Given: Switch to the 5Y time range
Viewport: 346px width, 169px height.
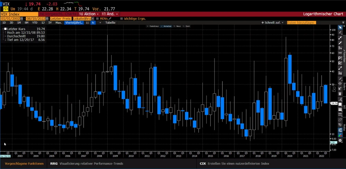Looking at the screenshot, I should [50, 23].
